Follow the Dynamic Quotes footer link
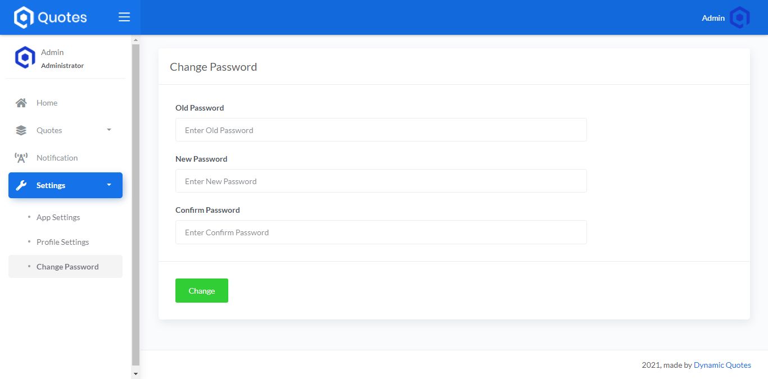The height and width of the screenshot is (379, 768). pyautogui.click(x=722, y=365)
